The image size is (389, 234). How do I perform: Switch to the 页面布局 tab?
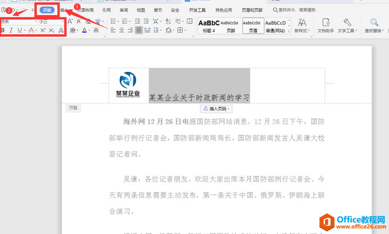click(x=85, y=10)
